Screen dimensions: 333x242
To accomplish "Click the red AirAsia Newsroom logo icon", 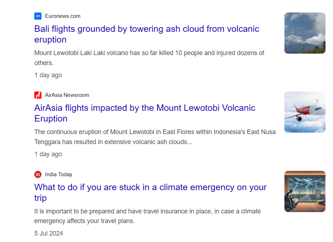I will (x=38, y=95).
